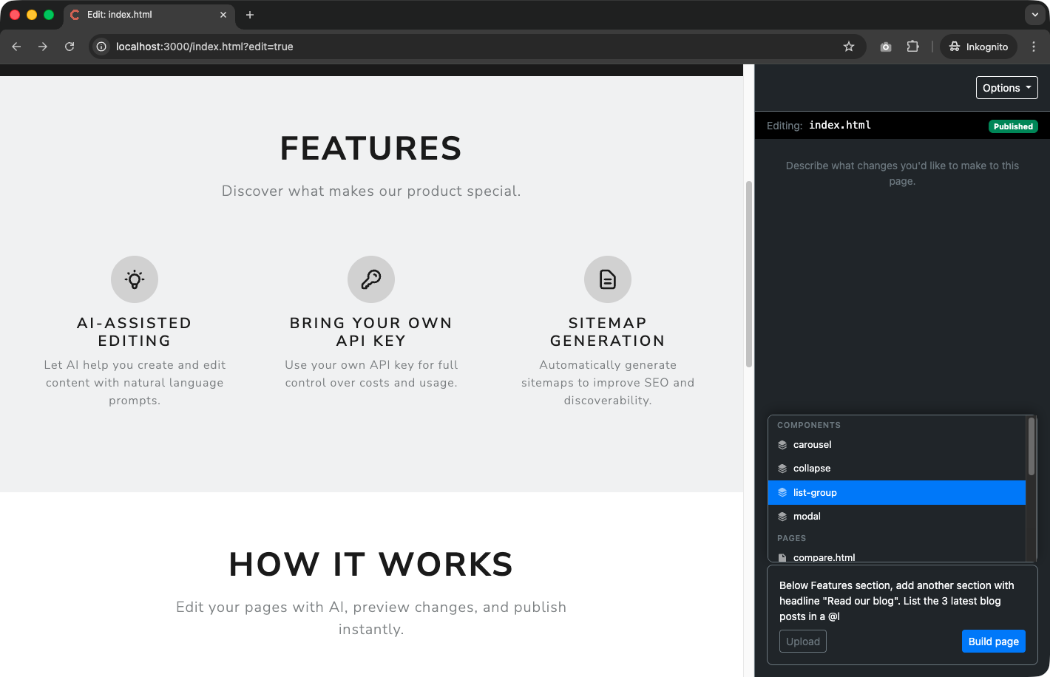
Task: Click the camera capture icon in toolbar
Action: pyautogui.click(x=885, y=46)
